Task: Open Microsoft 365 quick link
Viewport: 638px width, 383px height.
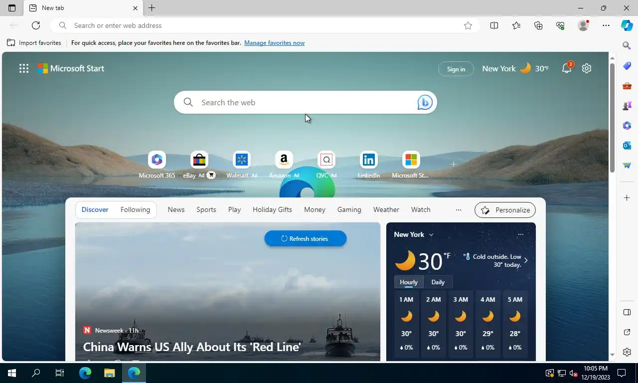Action: tap(157, 165)
